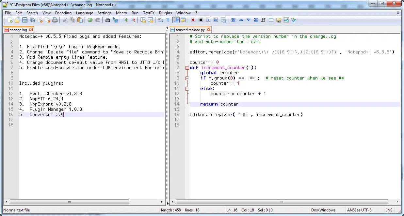The height and width of the screenshot is (216, 404).
Task: Click the Print toolbar icon
Action: (x=55, y=20)
